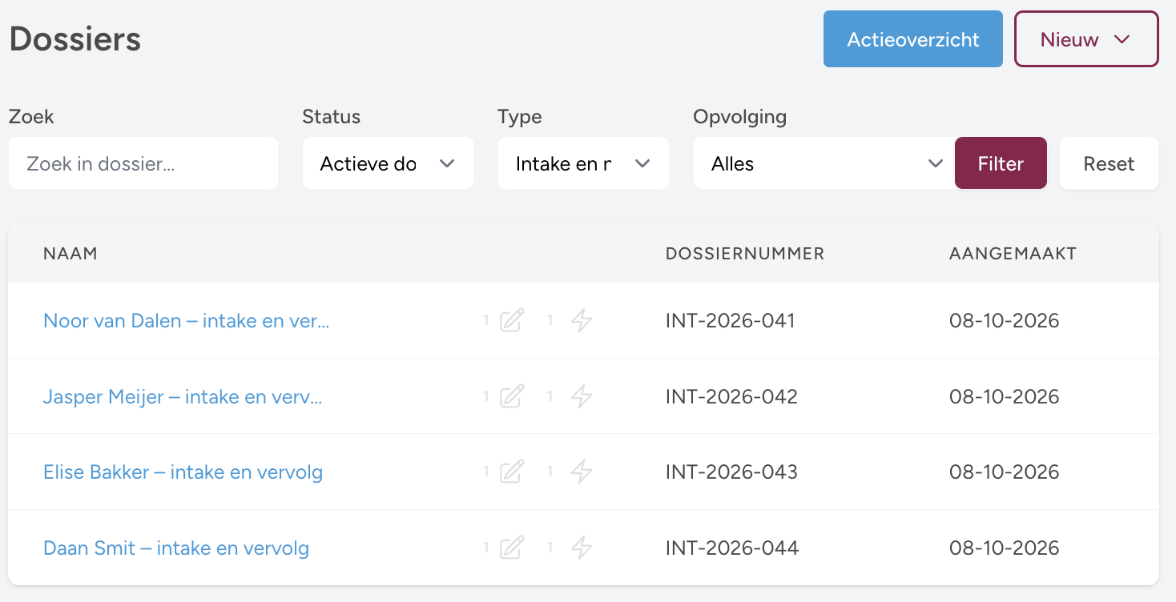Screen dimensions: 1176x602
Task: Click the 08-10-2026 date in Noor van Dalen row
Action: click(x=1005, y=321)
